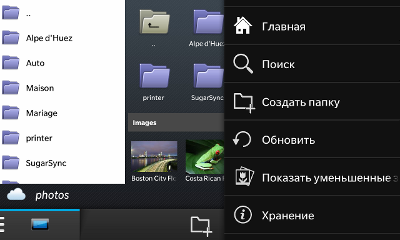Open the hamburger menu in bottom bar

coord(2,224)
